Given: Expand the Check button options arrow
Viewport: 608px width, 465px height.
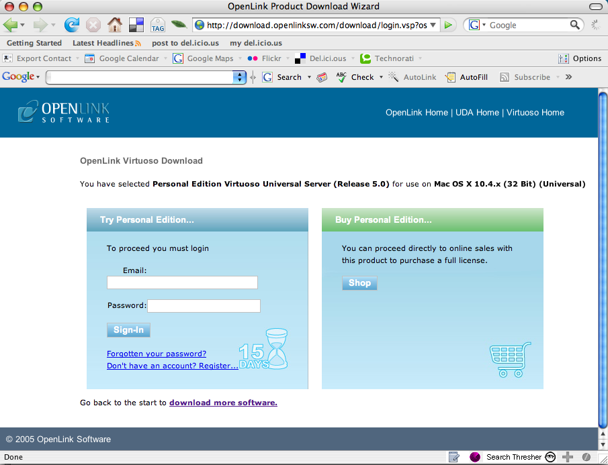Looking at the screenshot, I should point(381,77).
